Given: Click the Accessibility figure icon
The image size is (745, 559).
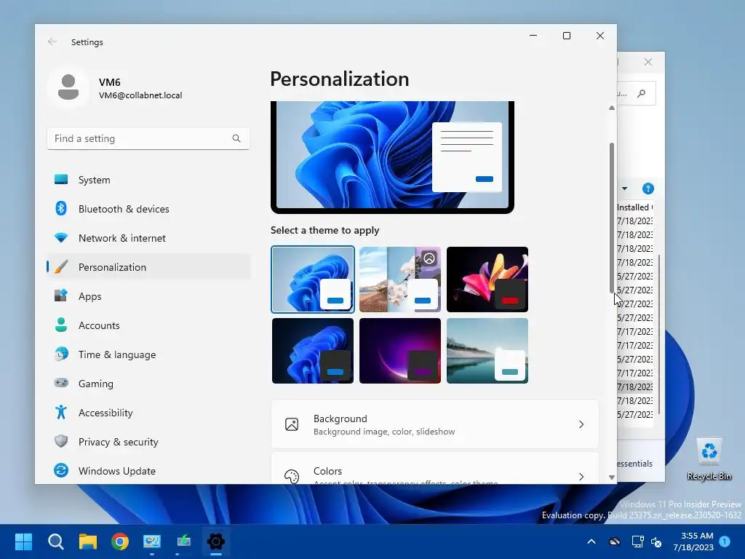Looking at the screenshot, I should tap(61, 412).
